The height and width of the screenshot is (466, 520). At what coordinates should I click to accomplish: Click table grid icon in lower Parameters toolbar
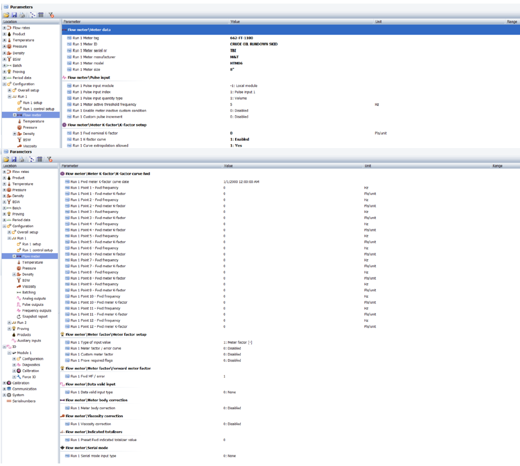point(40,159)
